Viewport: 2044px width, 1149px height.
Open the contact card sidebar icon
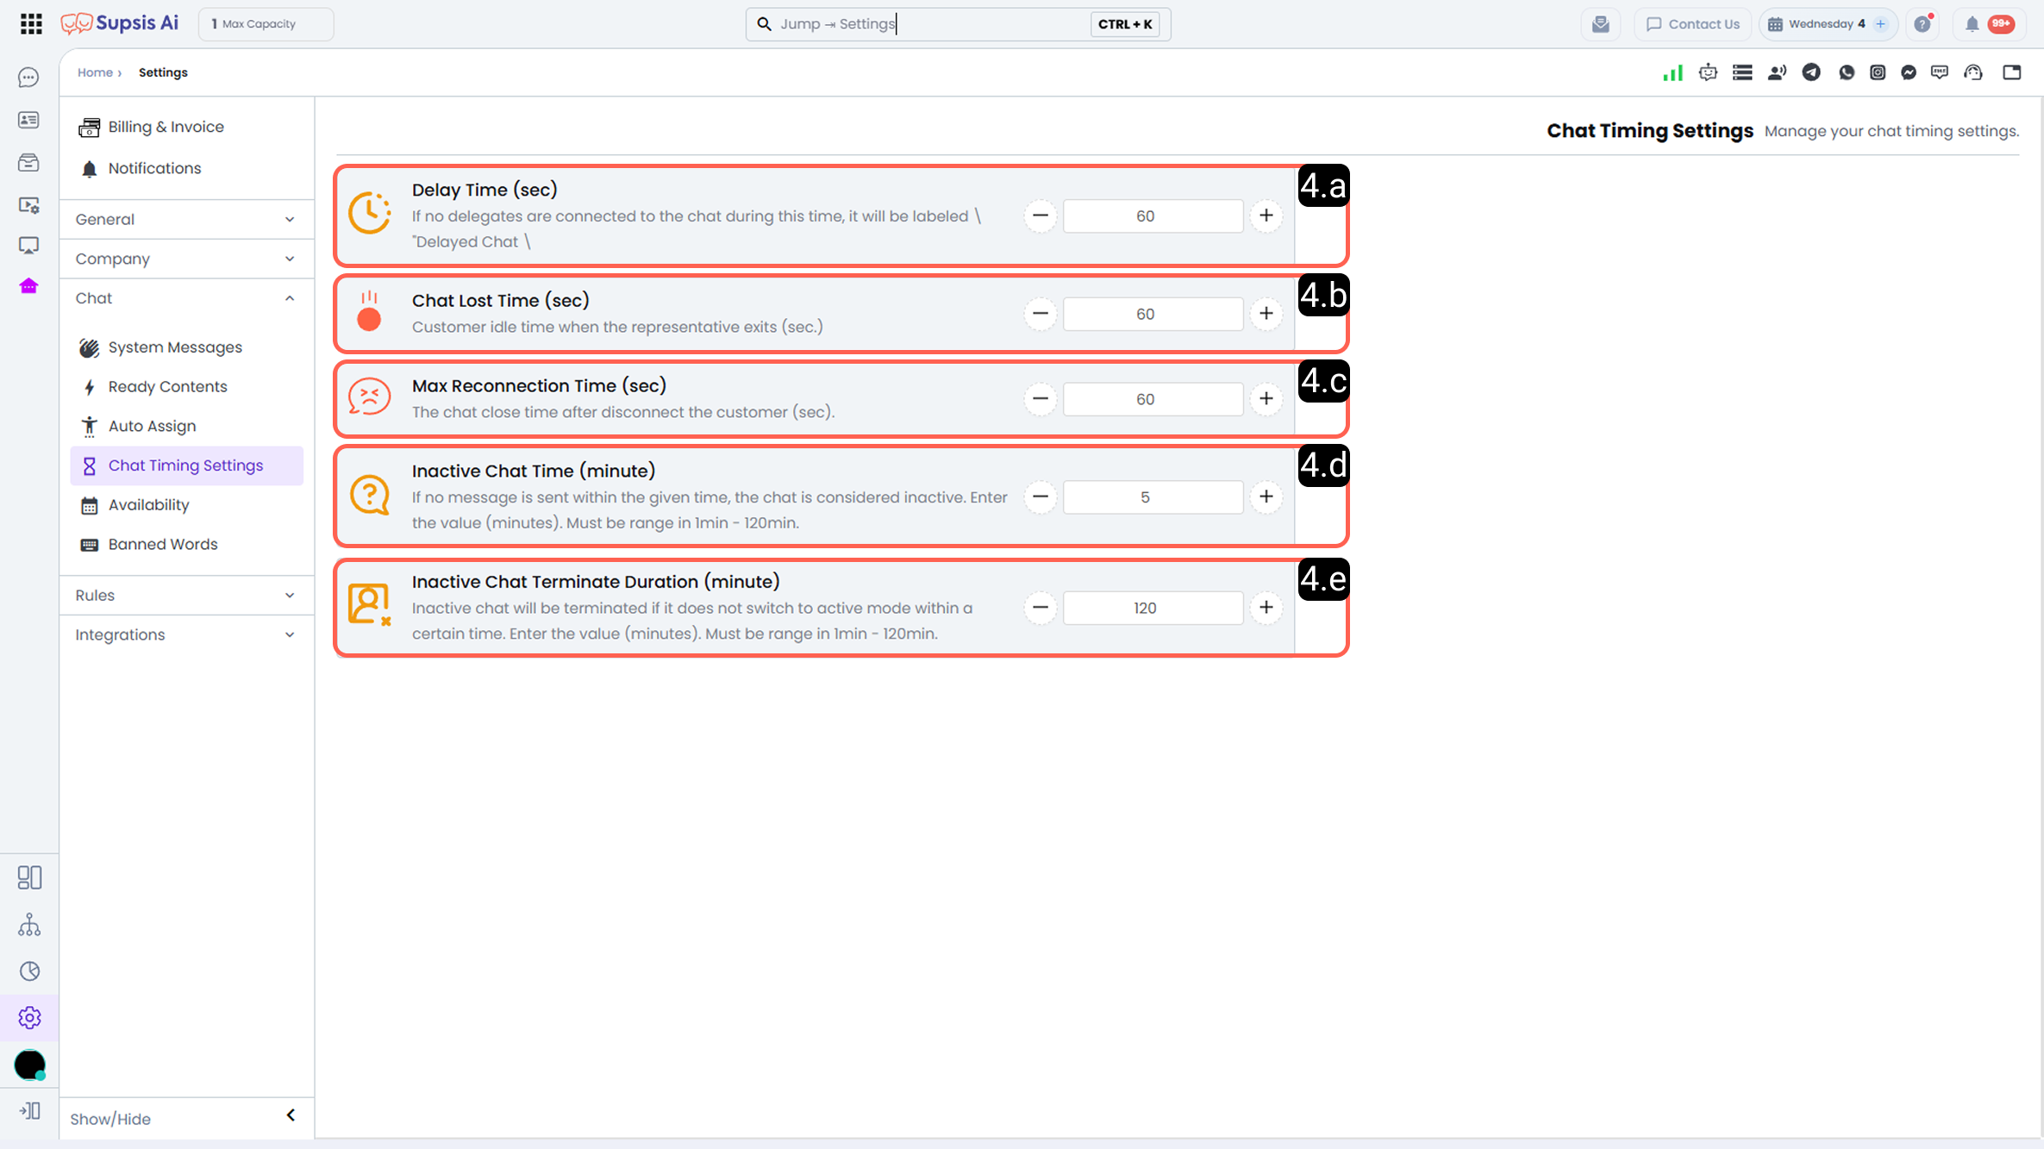point(28,120)
